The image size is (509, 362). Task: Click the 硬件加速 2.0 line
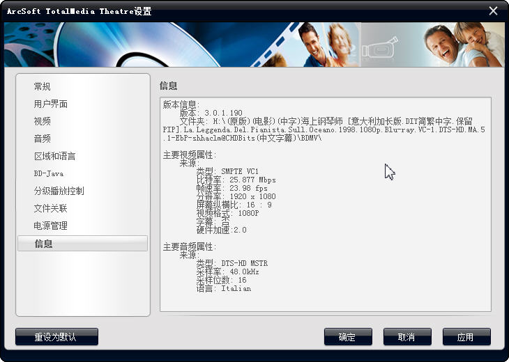(x=222, y=230)
